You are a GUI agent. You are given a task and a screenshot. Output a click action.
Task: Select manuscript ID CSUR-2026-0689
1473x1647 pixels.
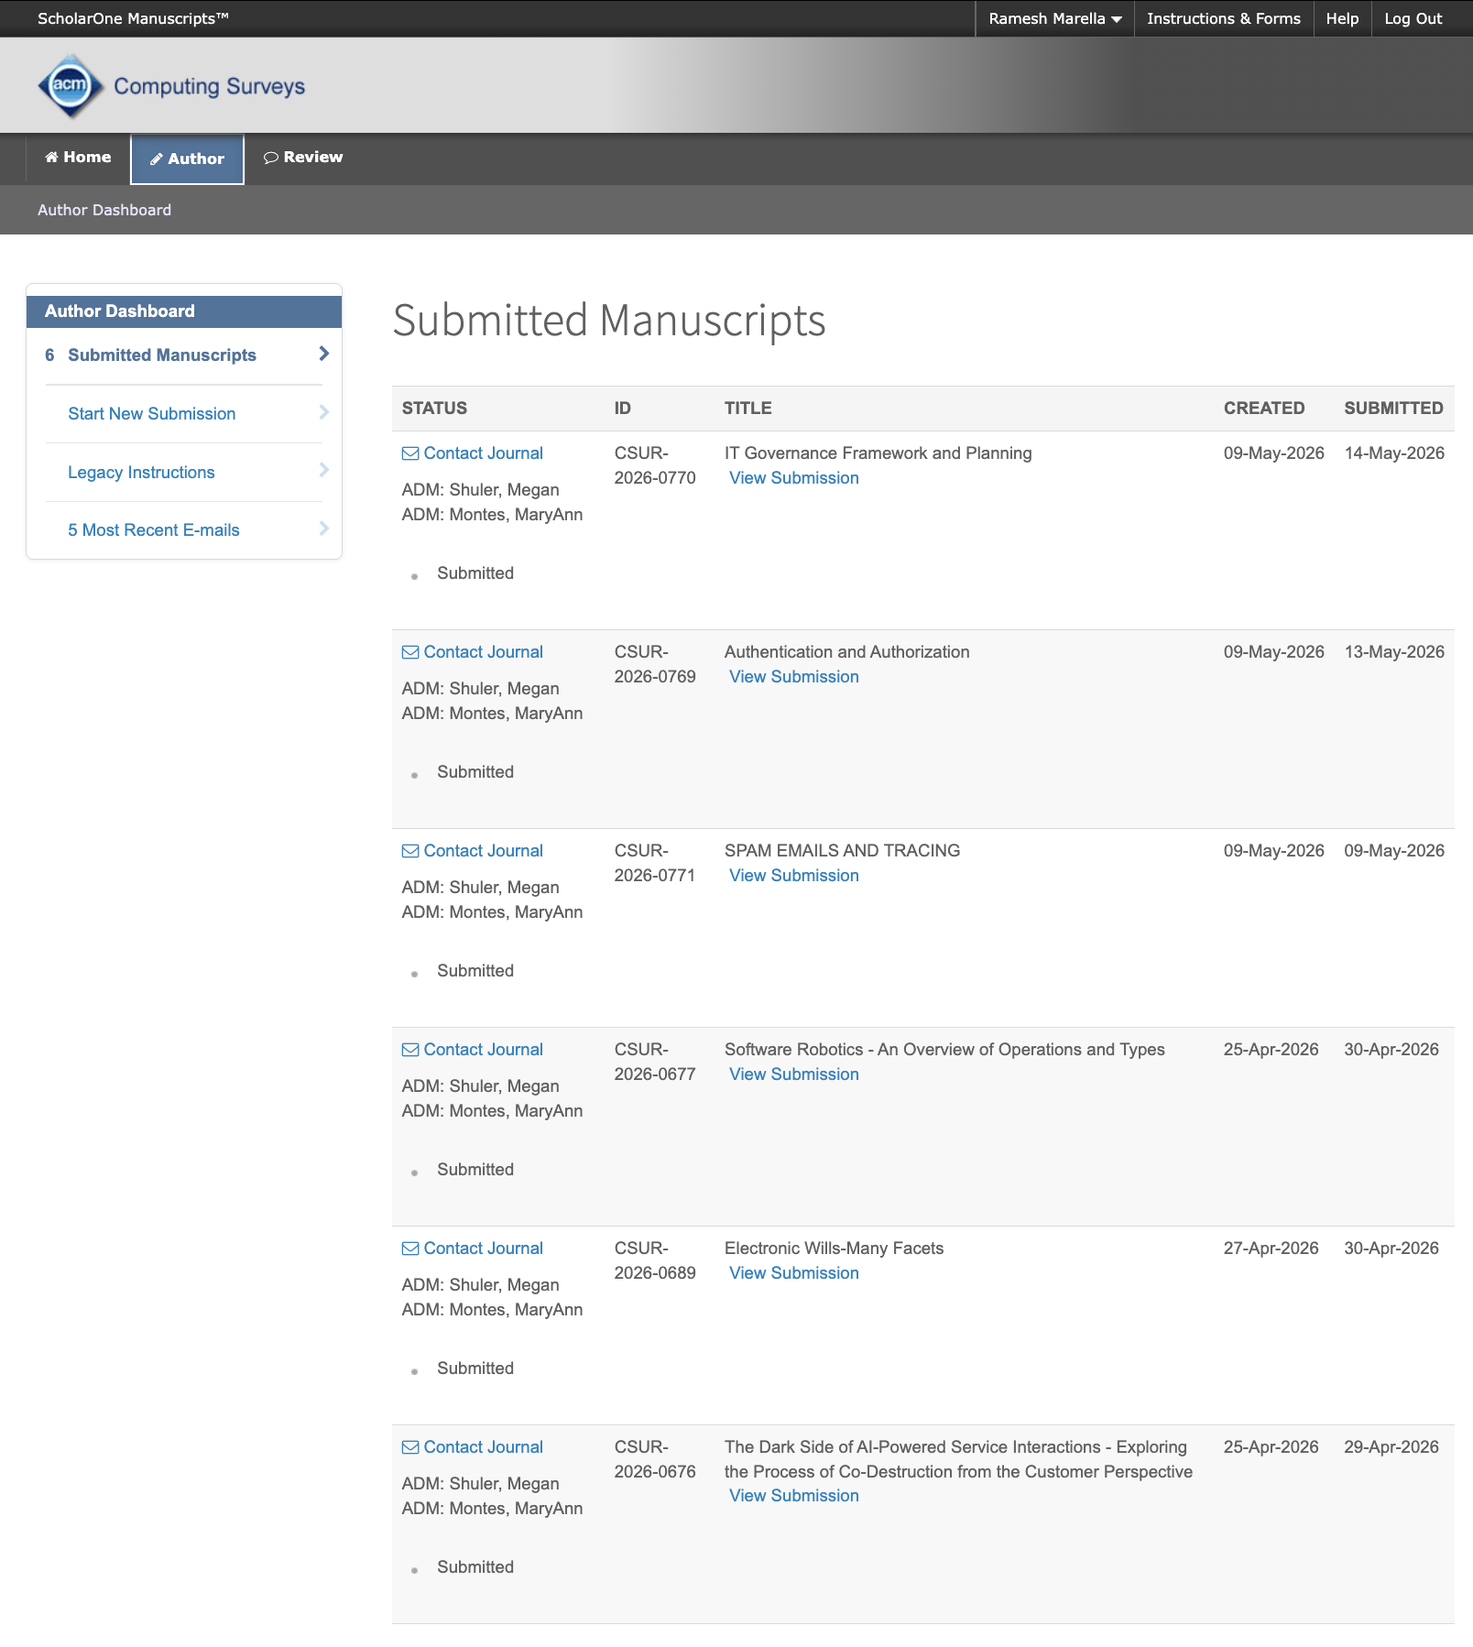pos(655,1260)
